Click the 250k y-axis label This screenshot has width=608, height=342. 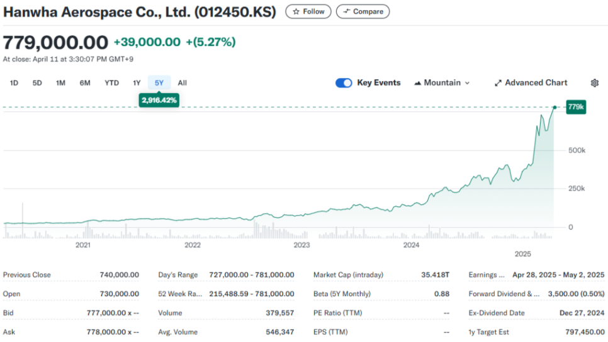click(x=577, y=189)
